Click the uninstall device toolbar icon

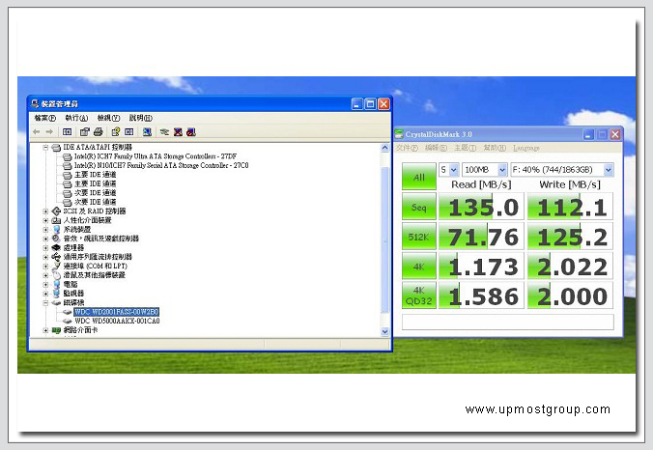[191, 132]
